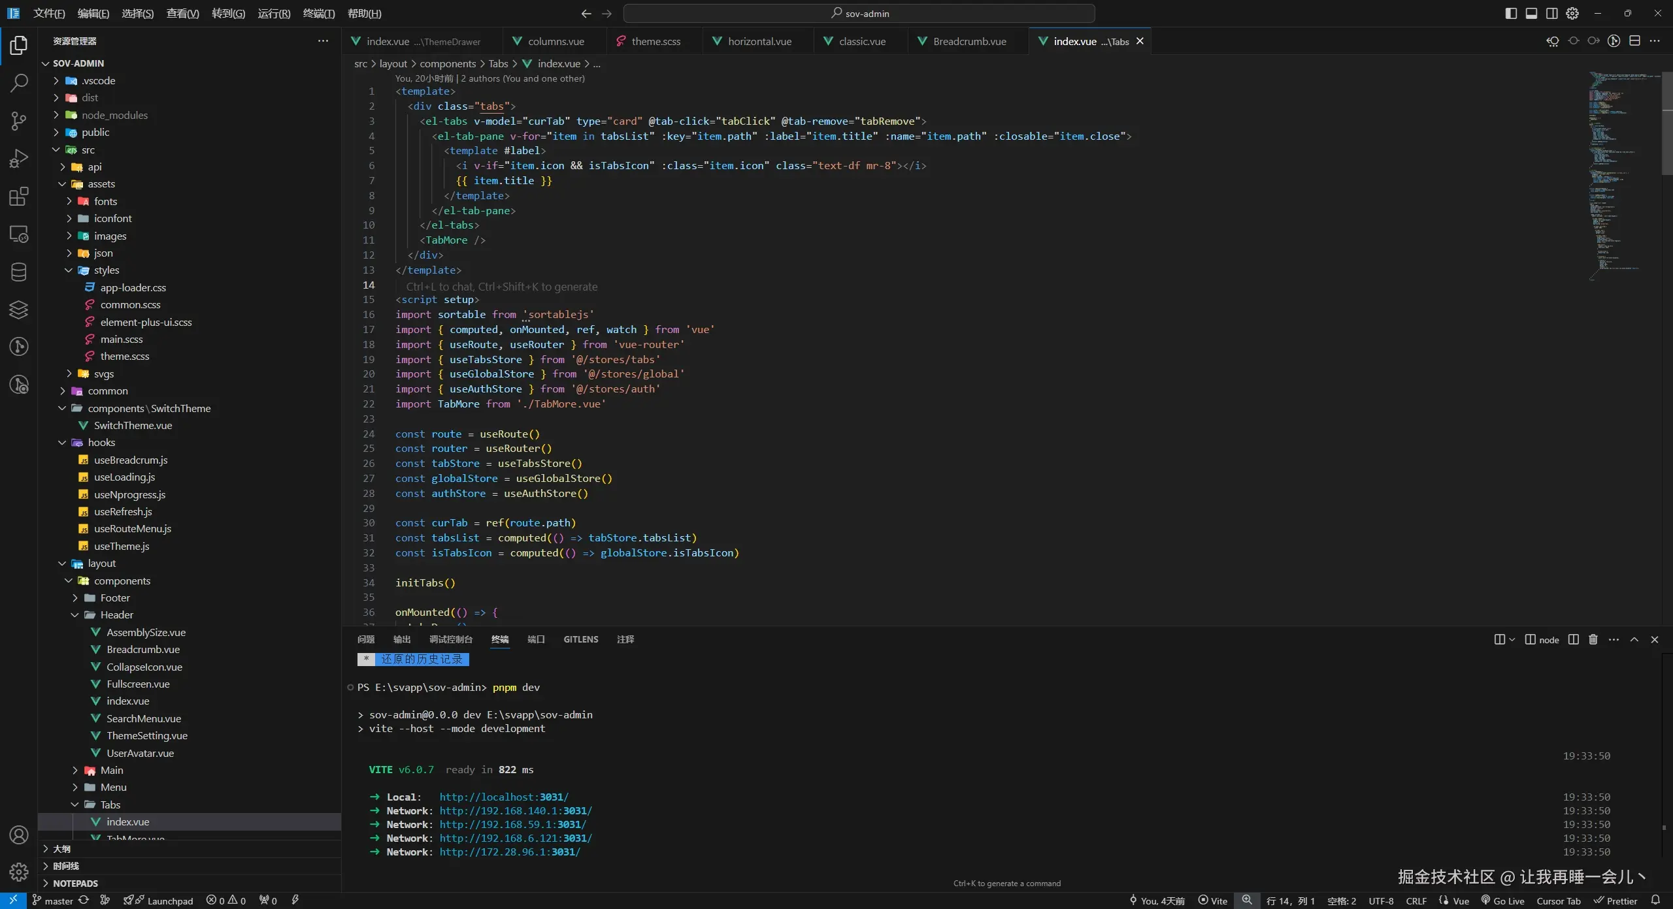The width and height of the screenshot is (1673, 909).
Task: Open Source Control view in activity bar
Action: click(x=19, y=121)
